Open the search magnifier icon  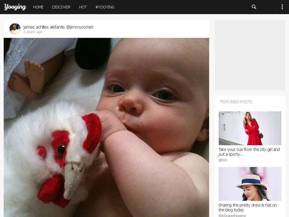[254, 7]
